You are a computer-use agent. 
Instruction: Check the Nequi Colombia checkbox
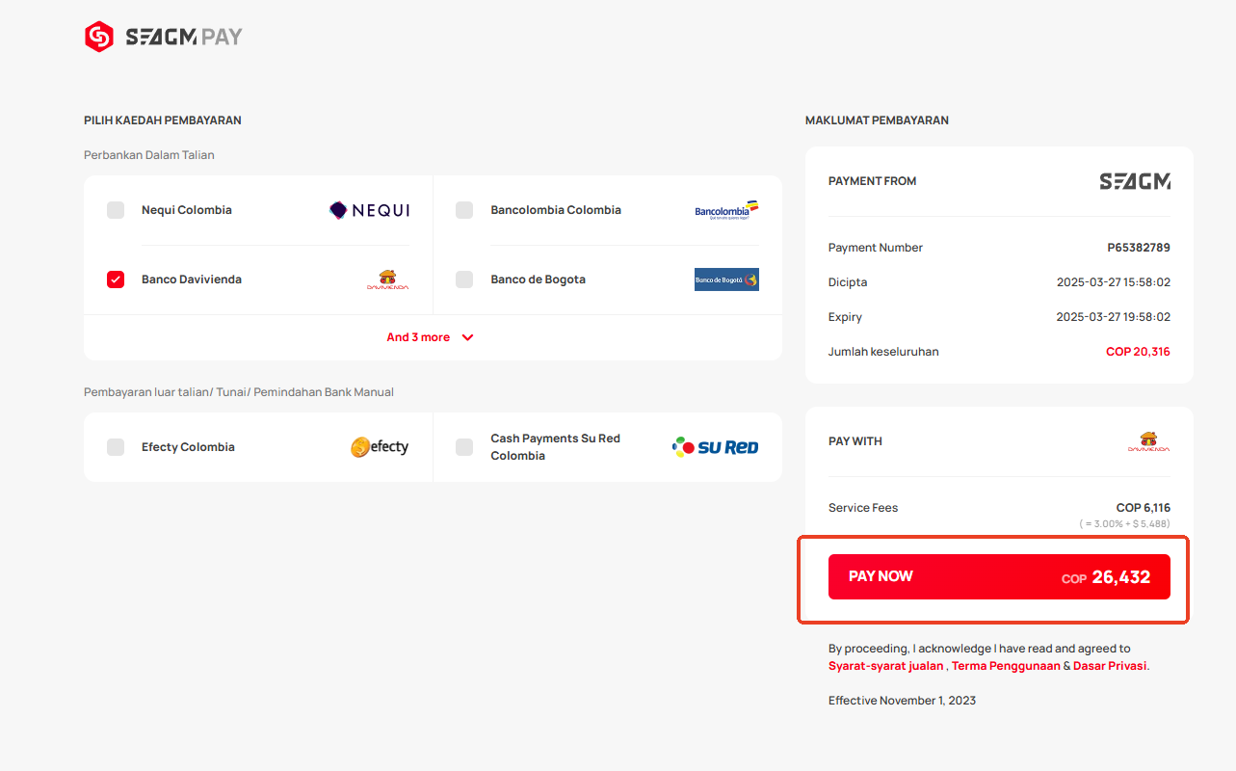tap(116, 210)
